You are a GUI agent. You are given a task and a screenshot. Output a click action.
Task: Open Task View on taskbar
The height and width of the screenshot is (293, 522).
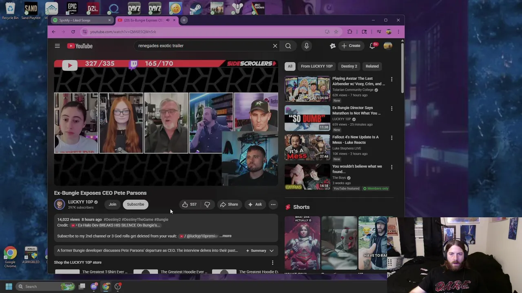(x=82, y=286)
